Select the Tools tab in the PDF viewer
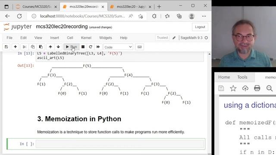This screenshot has width=276, height=155. 242,77
